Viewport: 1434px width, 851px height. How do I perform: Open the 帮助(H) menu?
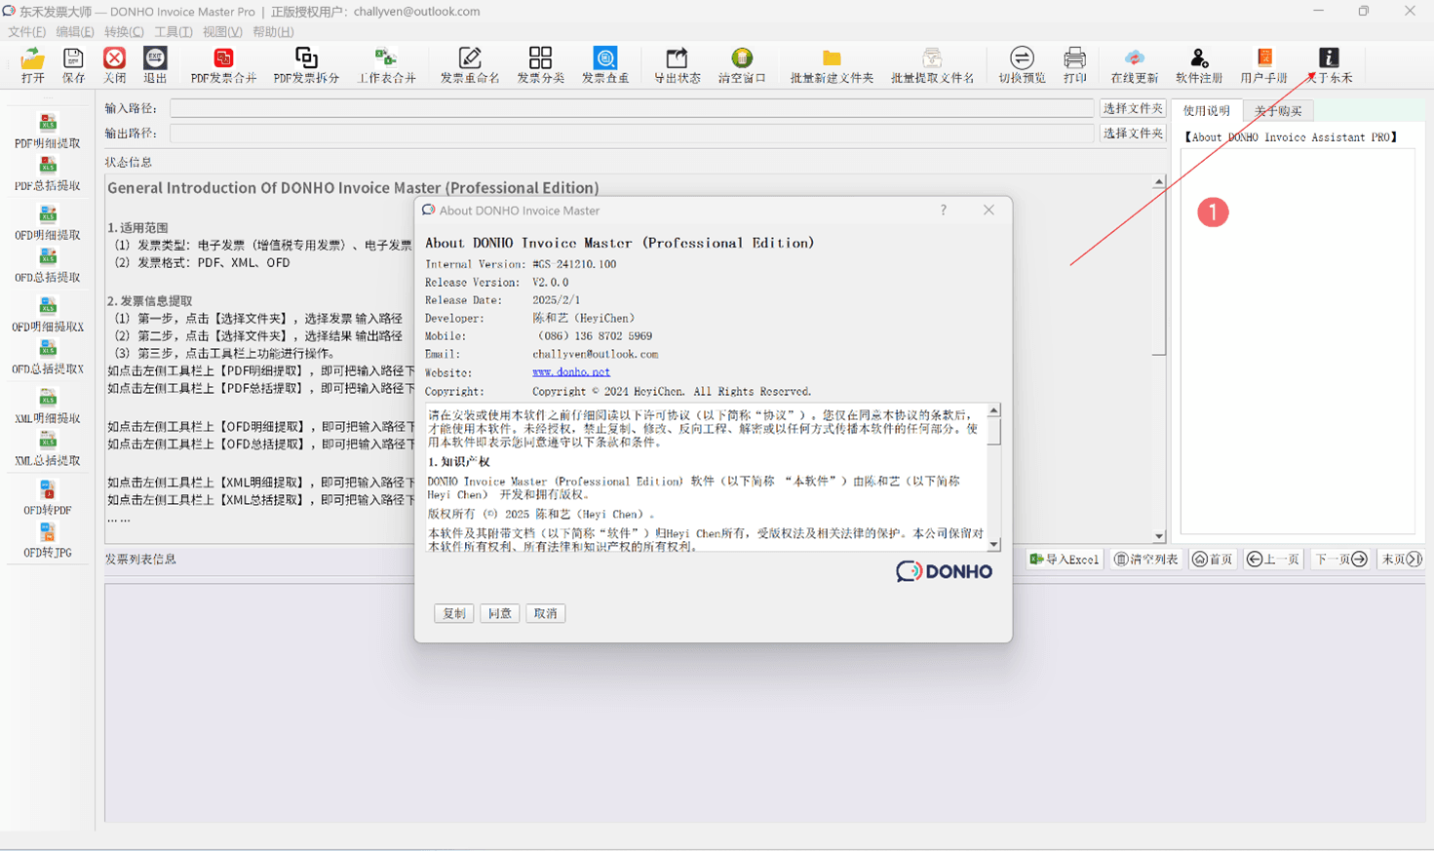[273, 32]
